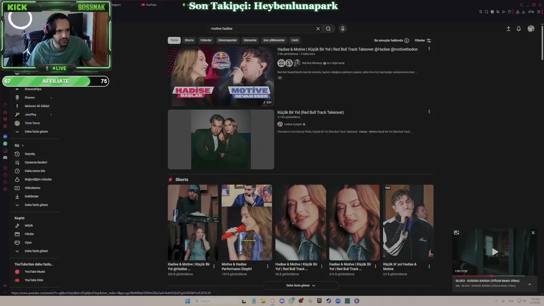Open the BossnaKlips subscription

pos(33,89)
